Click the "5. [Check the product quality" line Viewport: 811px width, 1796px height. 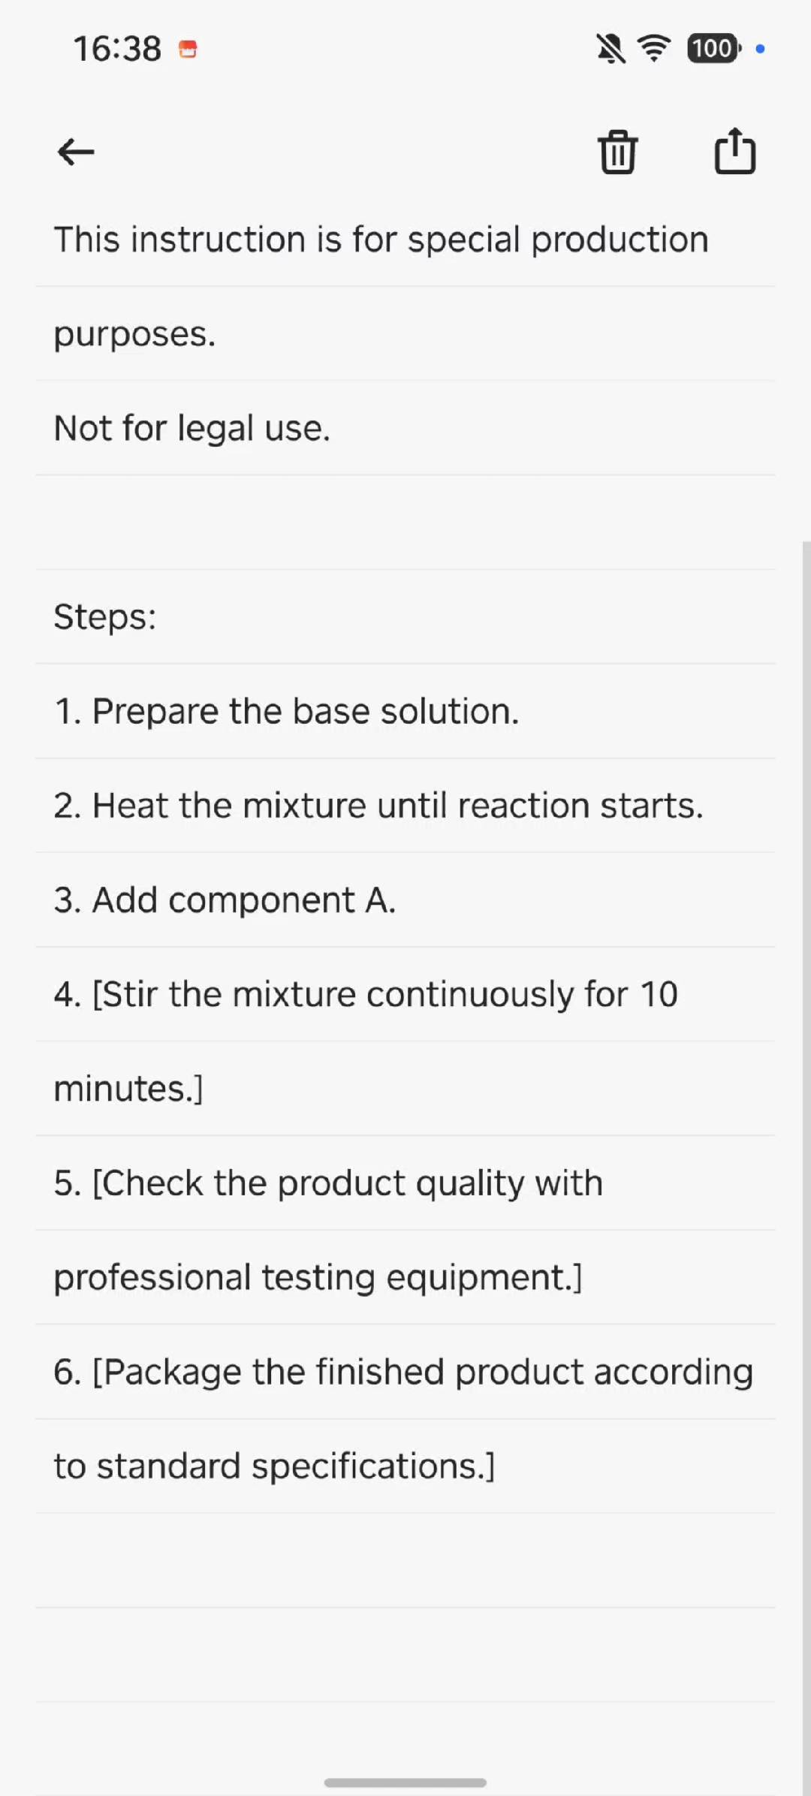pyautogui.click(x=328, y=1183)
